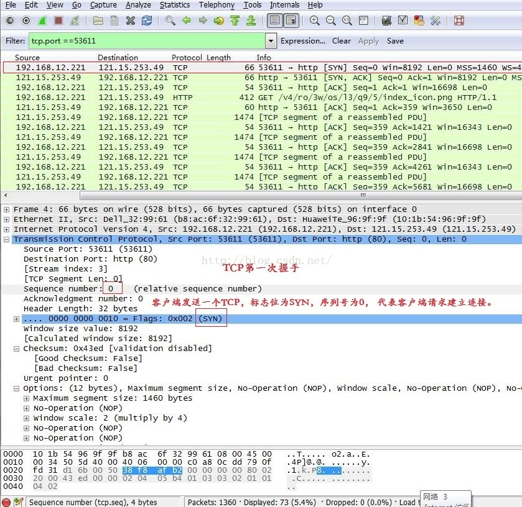Viewport: 522px width, 507px height.
Task: Reset text to normal size 1:1
Action: tap(347, 21)
